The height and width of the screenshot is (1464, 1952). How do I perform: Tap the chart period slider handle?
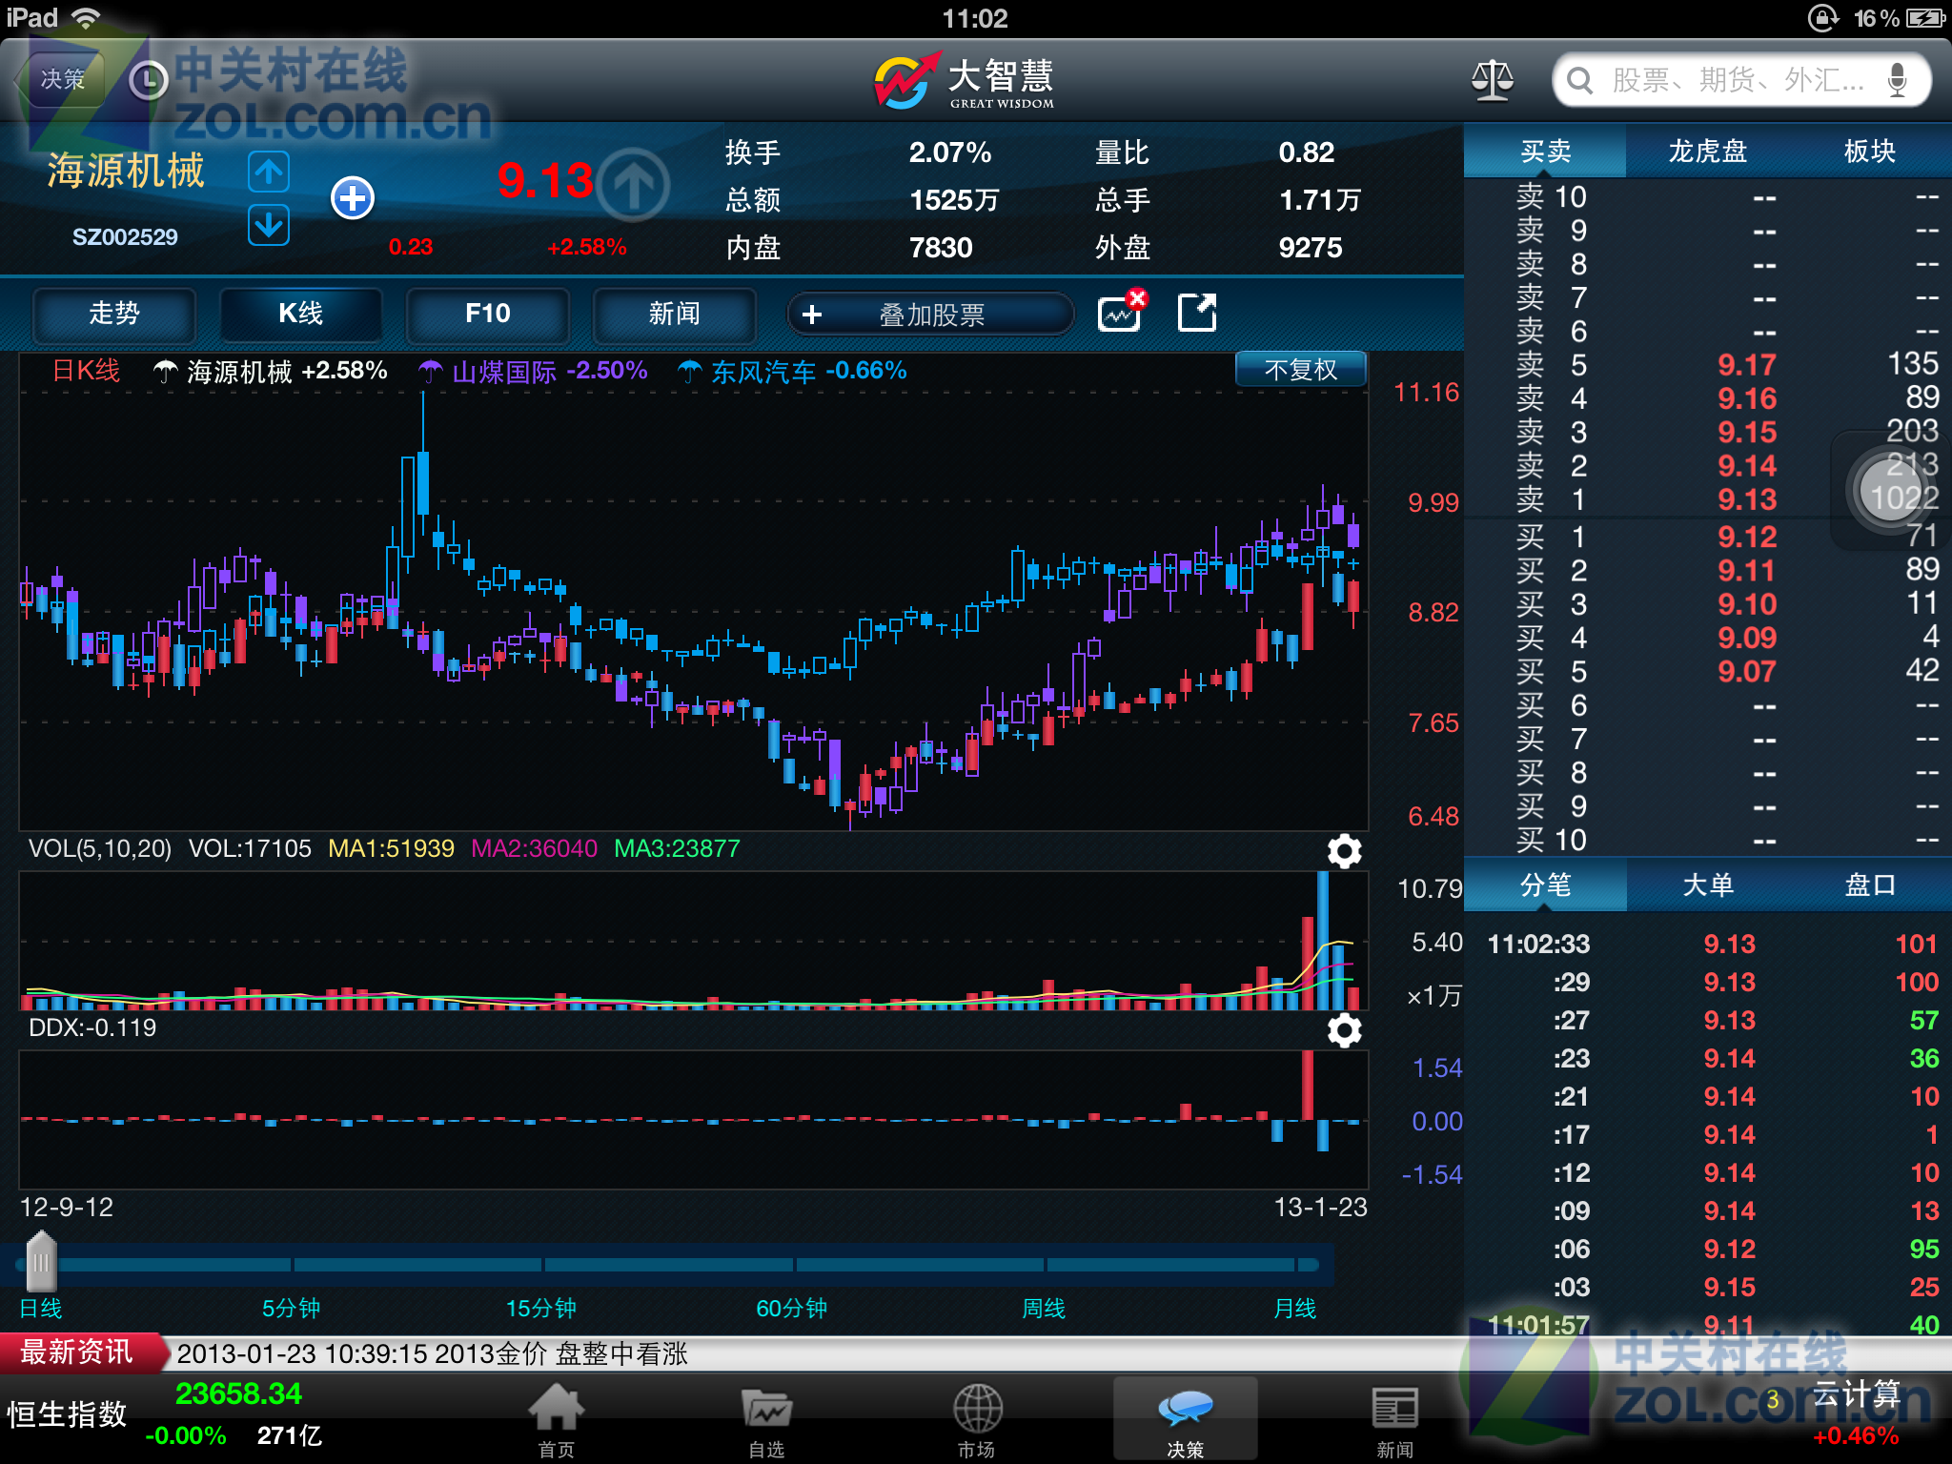pyautogui.click(x=41, y=1261)
